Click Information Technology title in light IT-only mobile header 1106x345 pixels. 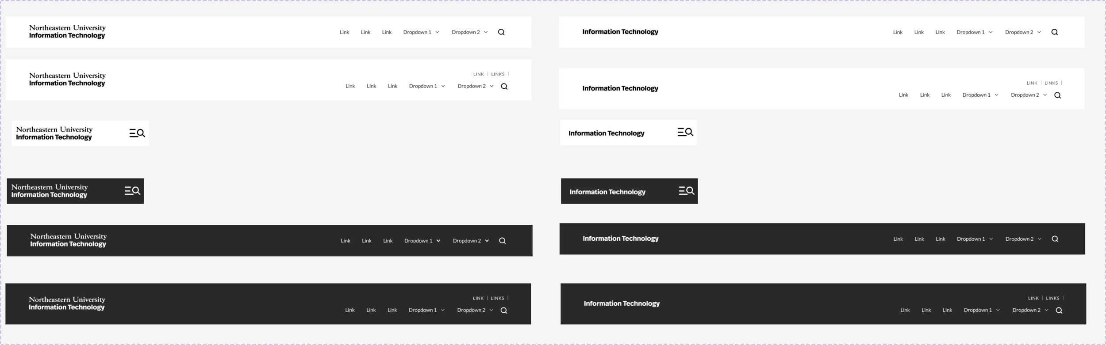606,133
